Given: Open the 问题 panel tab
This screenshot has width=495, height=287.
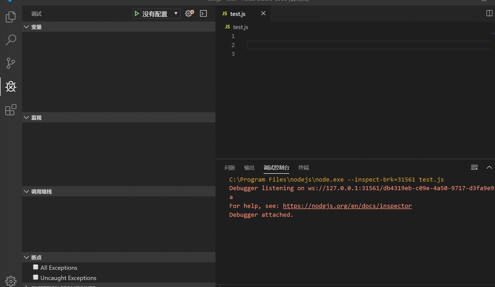Looking at the screenshot, I should (230, 167).
